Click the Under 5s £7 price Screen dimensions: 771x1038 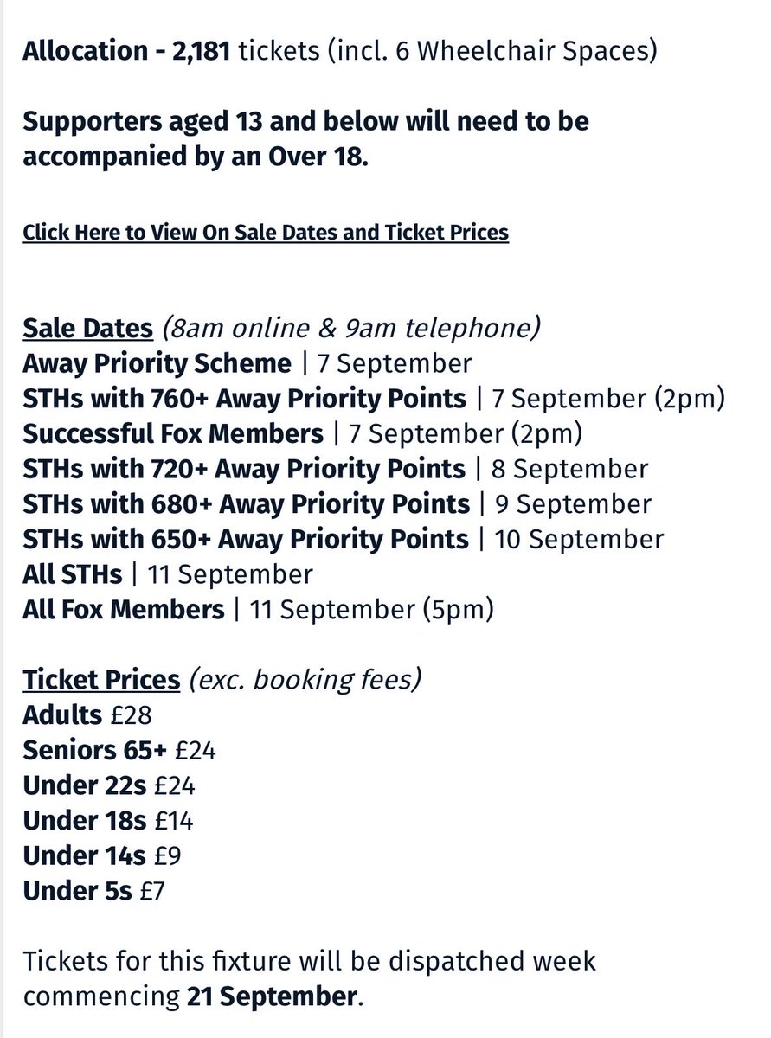(x=93, y=891)
